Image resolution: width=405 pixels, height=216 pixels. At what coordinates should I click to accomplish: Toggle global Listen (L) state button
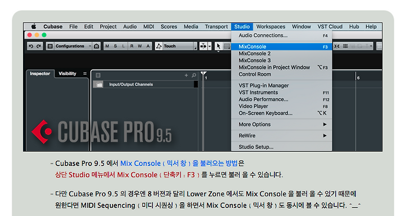123,46
